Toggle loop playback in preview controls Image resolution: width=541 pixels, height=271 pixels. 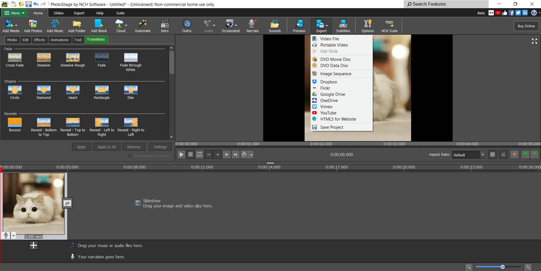[199, 154]
